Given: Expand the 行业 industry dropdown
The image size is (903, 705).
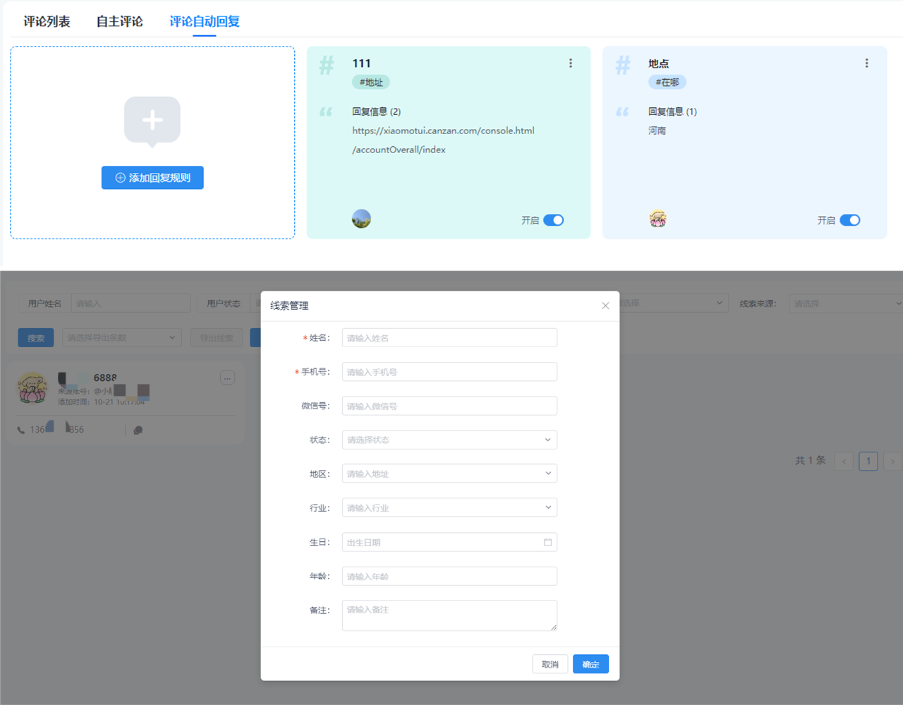Looking at the screenshot, I should pyautogui.click(x=449, y=507).
